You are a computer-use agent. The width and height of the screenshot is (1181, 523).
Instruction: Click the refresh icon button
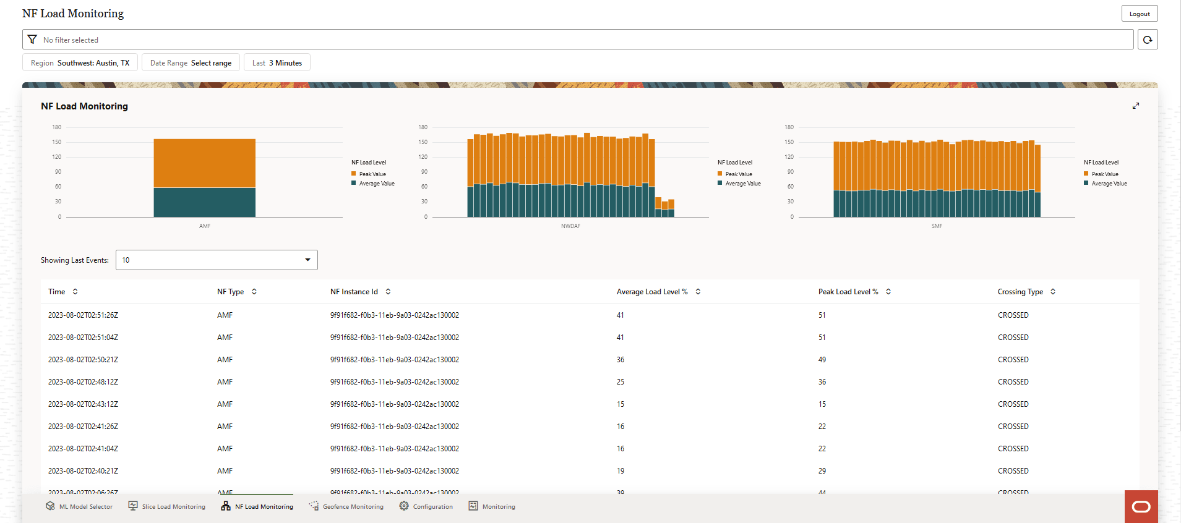click(x=1148, y=40)
